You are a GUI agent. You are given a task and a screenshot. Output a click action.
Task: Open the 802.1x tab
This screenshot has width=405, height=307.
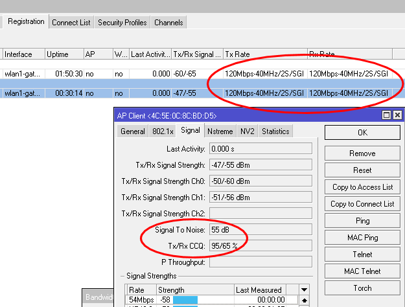(x=162, y=131)
